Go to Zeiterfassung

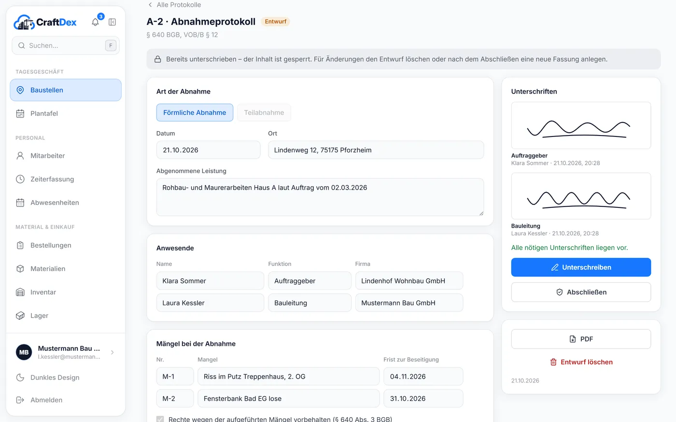coord(66,179)
